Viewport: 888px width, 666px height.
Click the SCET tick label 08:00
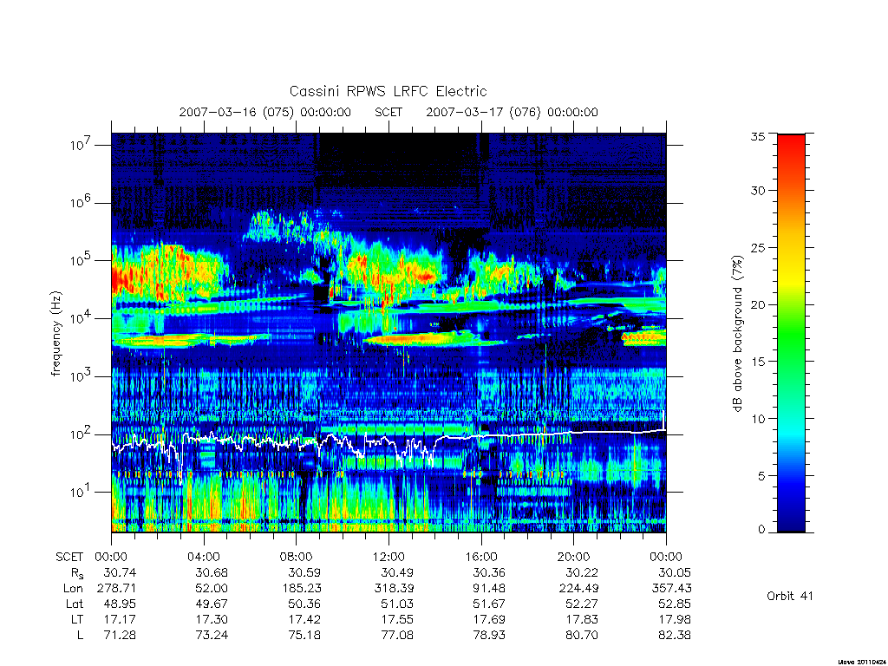297,557
